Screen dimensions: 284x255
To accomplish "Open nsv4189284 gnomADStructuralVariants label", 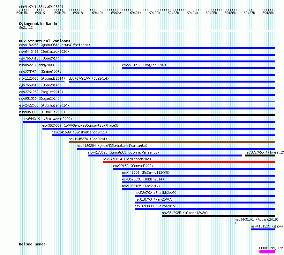I will point(112,146).
